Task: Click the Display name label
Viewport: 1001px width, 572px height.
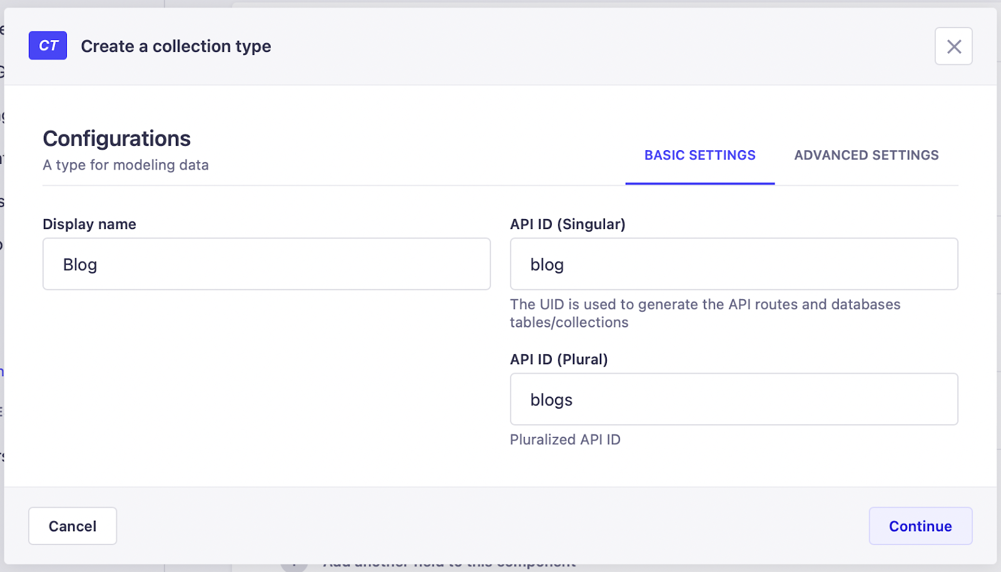Action: point(89,224)
